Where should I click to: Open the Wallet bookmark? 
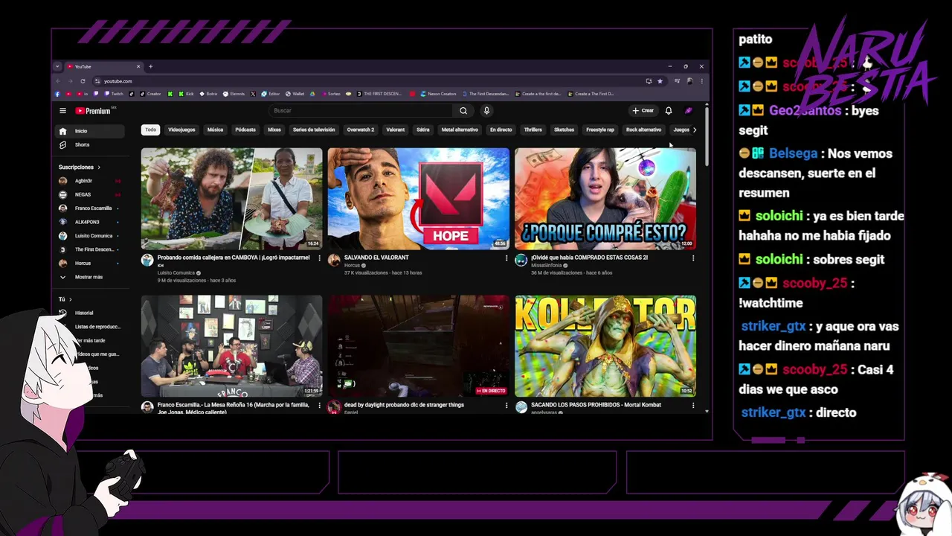[294, 94]
